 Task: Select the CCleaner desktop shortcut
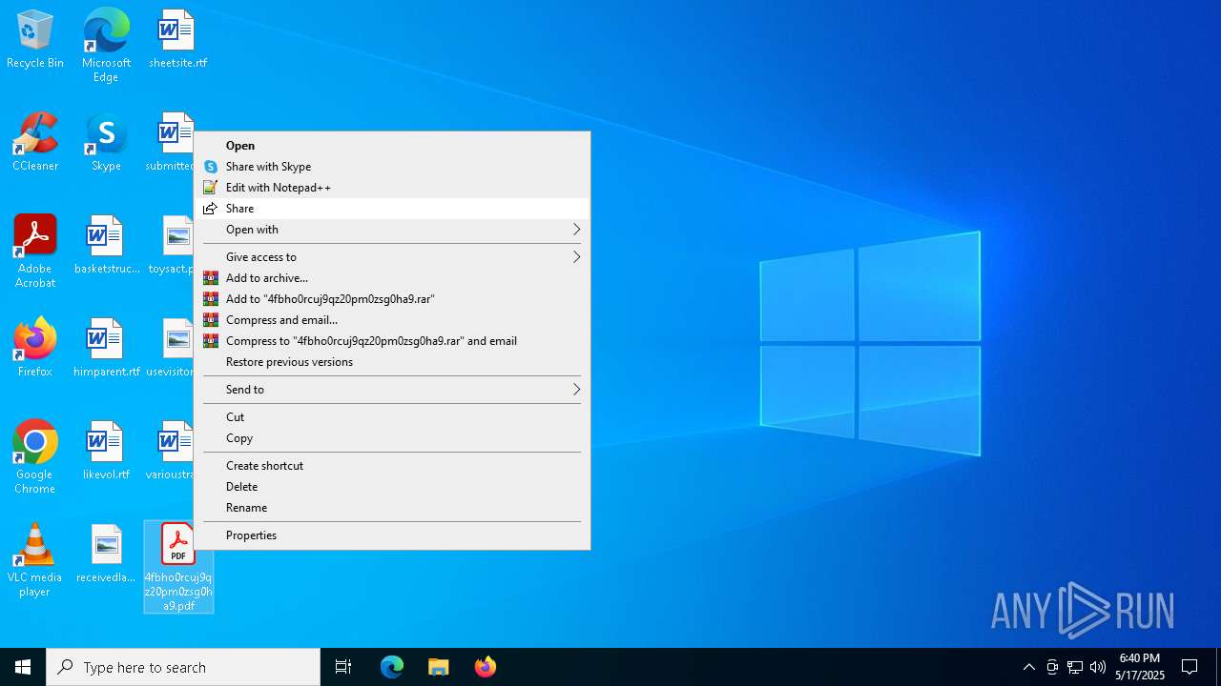(x=35, y=143)
